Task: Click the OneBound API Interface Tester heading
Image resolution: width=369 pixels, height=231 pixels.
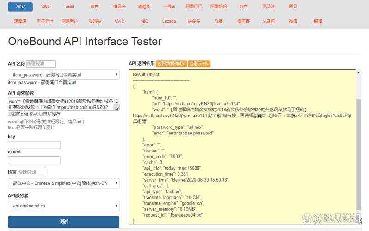Action: click(x=85, y=42)
